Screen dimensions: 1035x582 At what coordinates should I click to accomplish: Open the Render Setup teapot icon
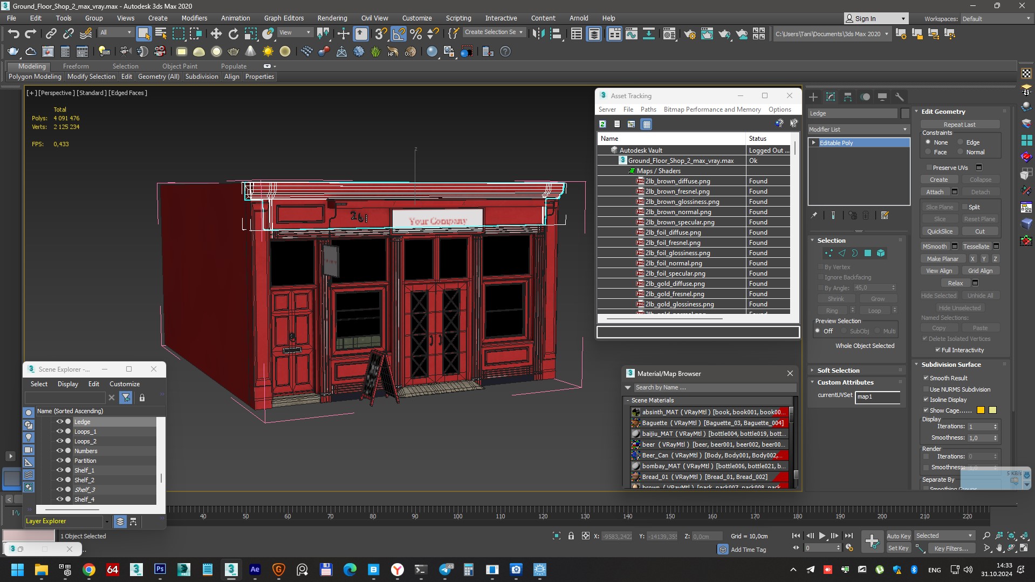[x=690, y=34]
